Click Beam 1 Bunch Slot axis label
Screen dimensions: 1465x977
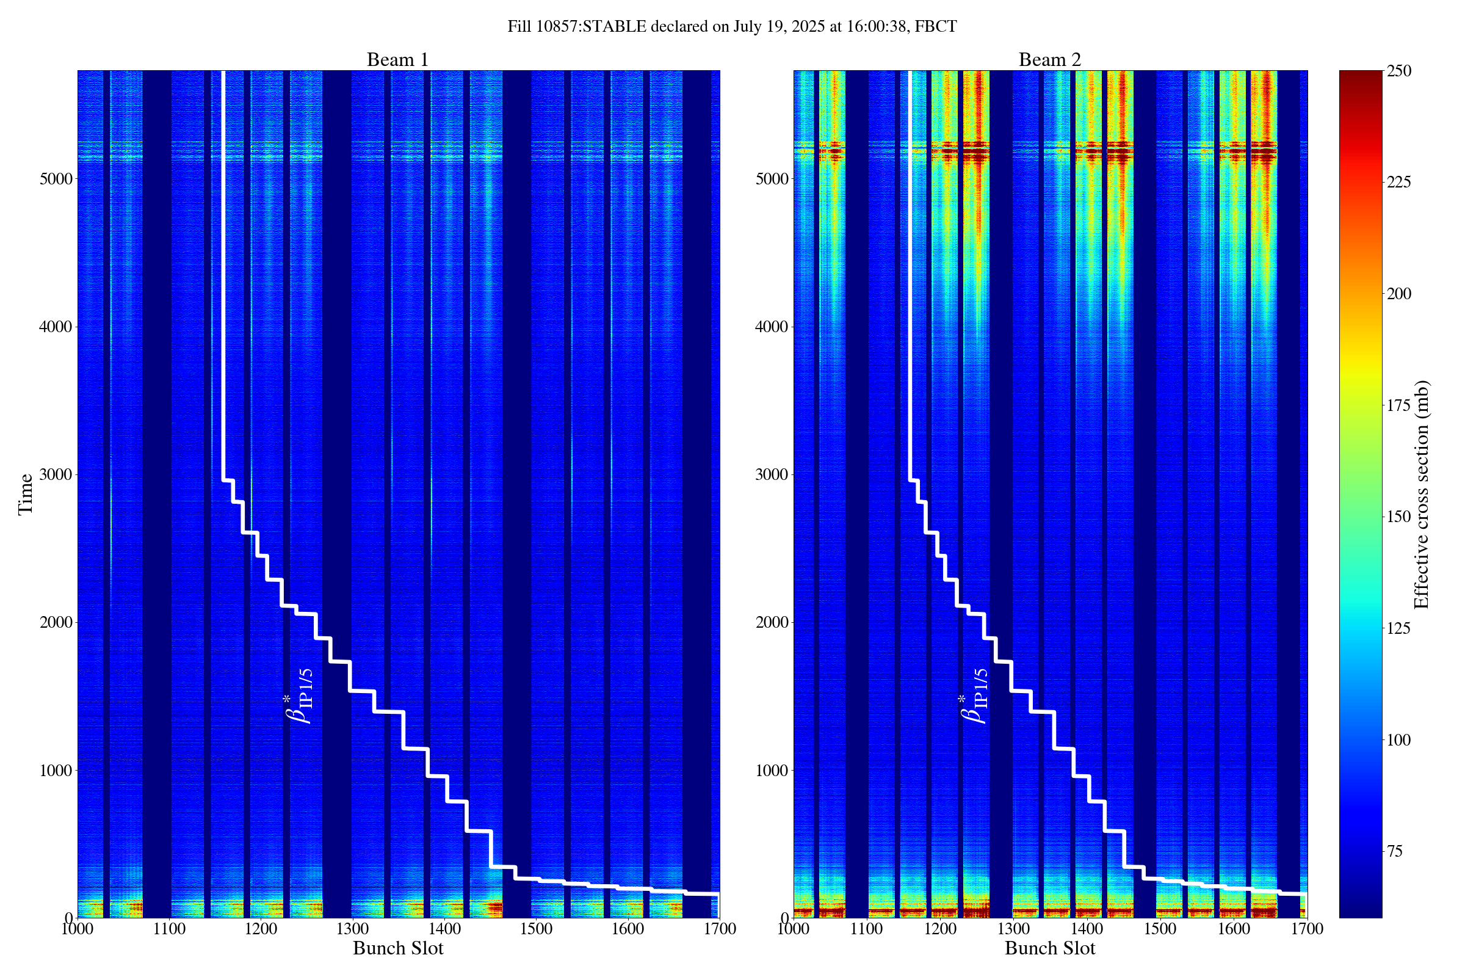pyautogui.click(x=398, y=948)
